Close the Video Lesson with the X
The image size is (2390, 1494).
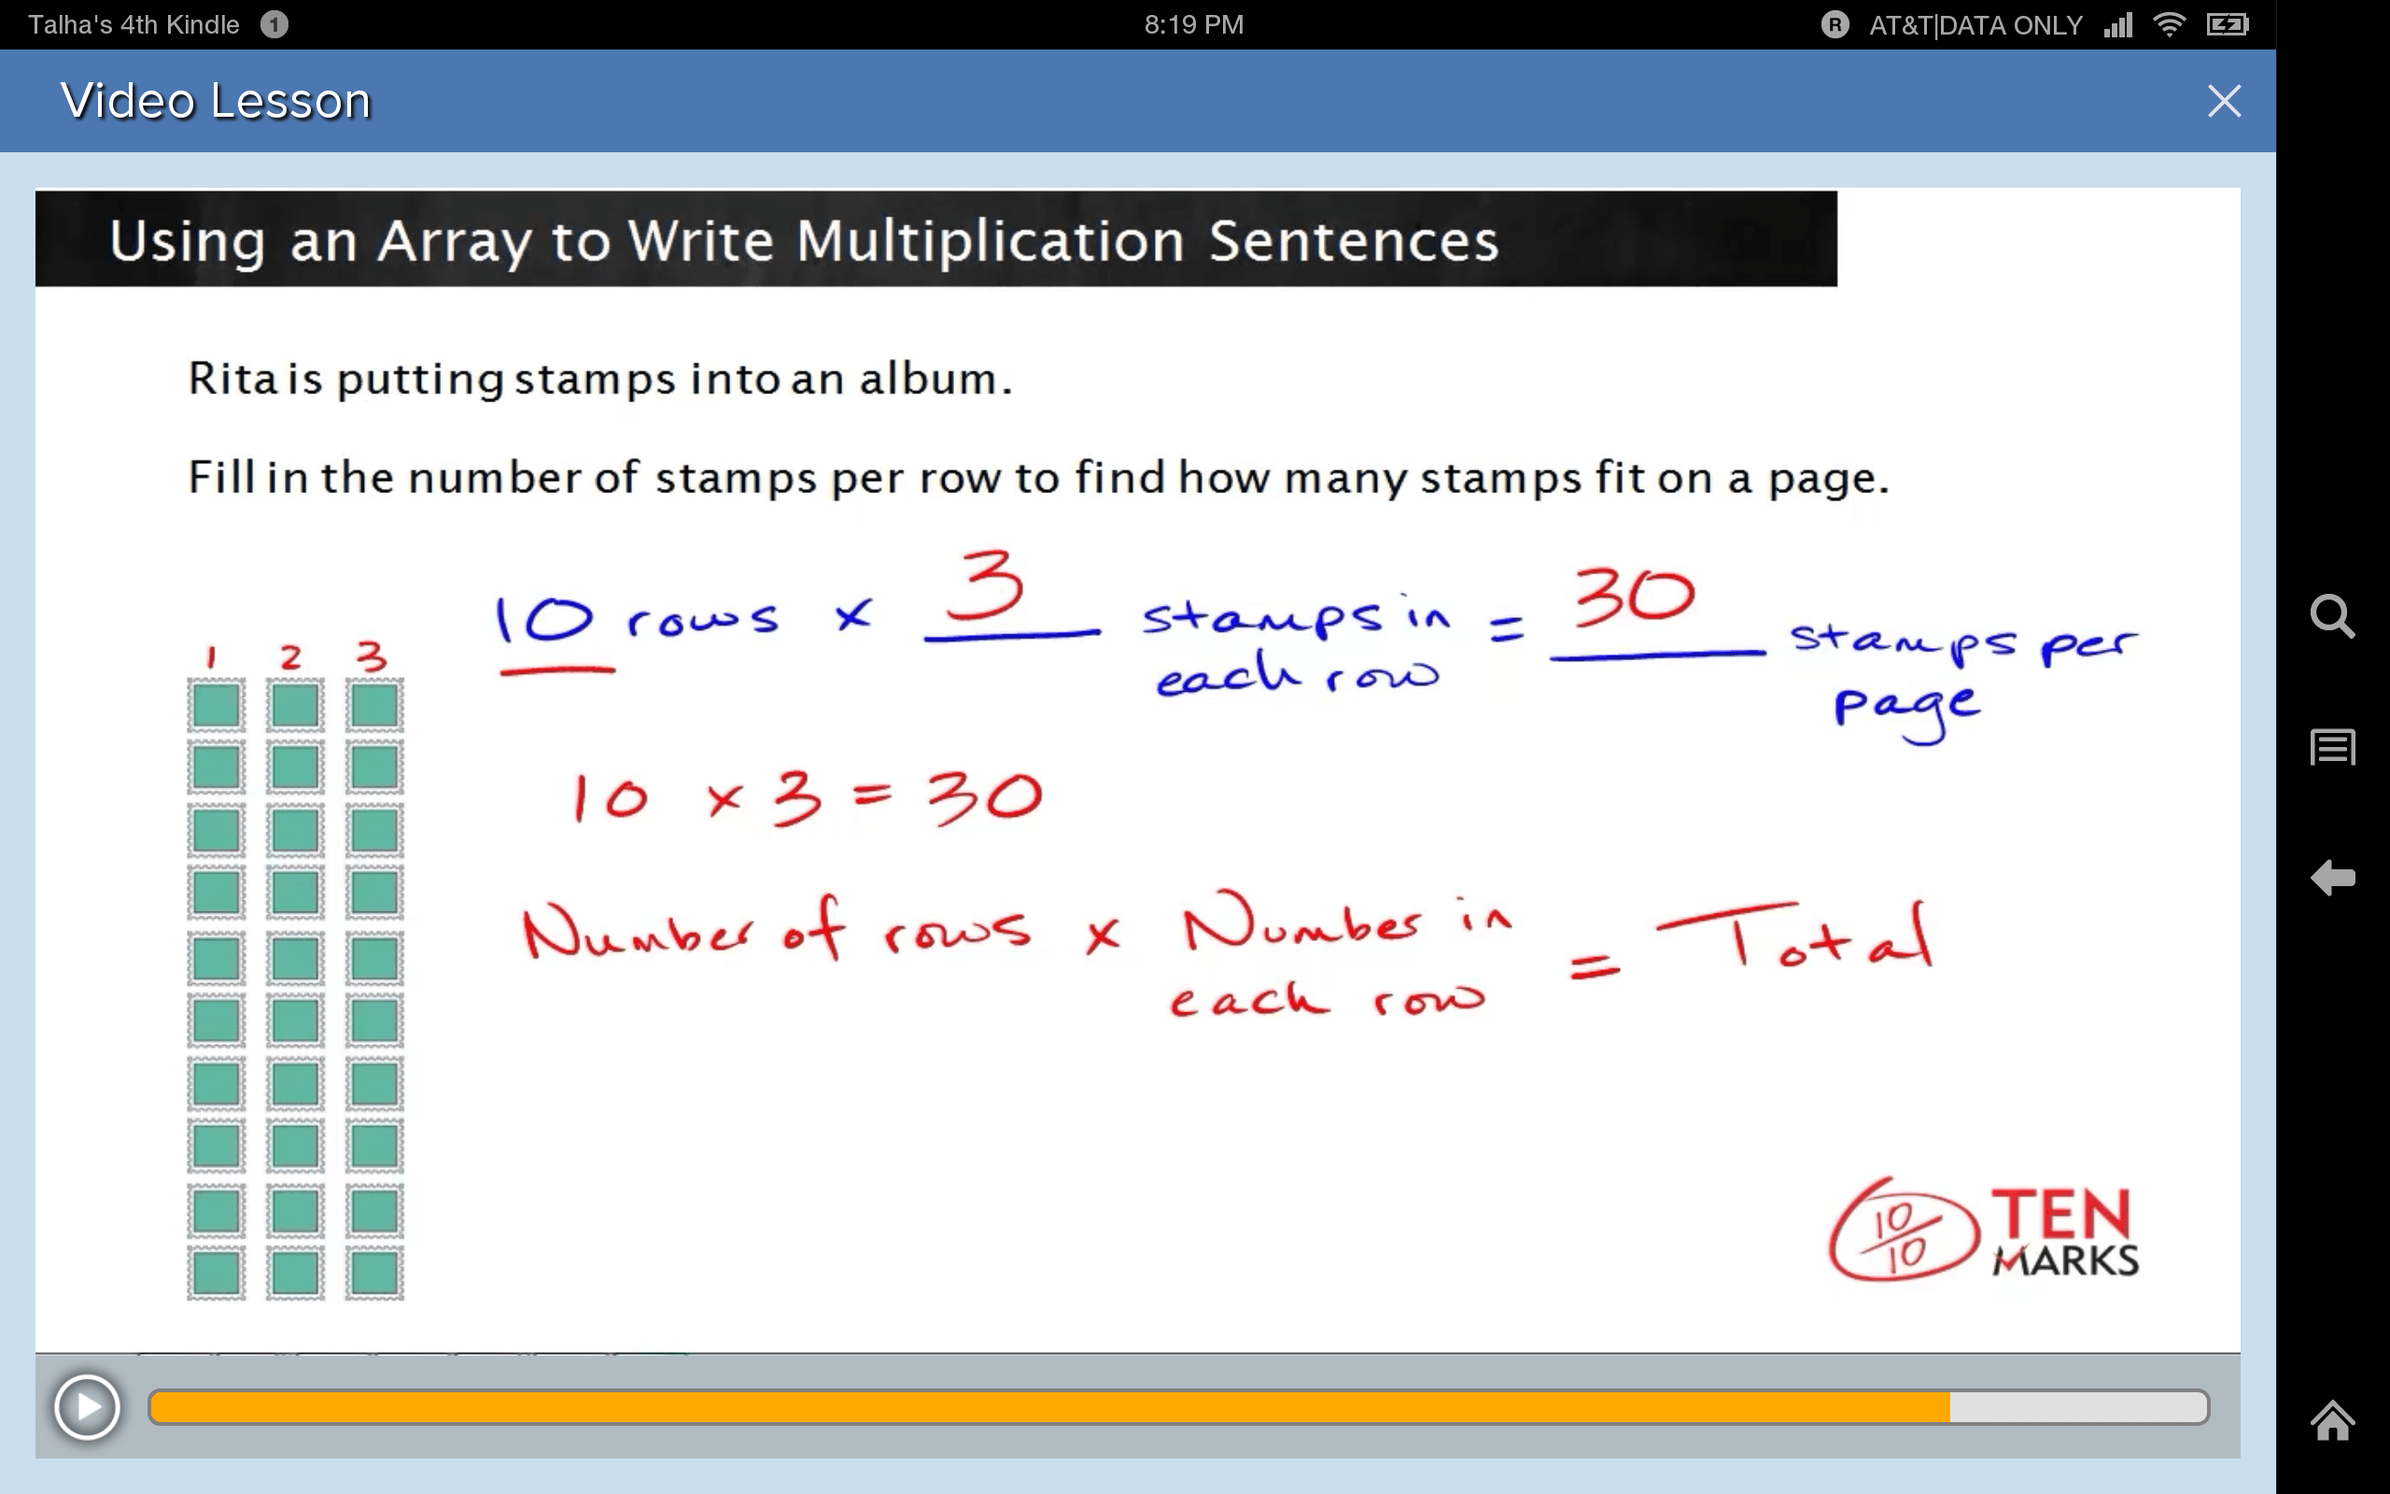coord(2225,100)
